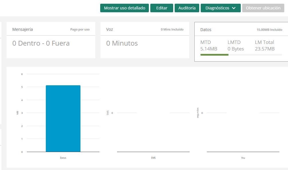
Task: Click the Mostrar uso detallado button
Action: point(125,8)
